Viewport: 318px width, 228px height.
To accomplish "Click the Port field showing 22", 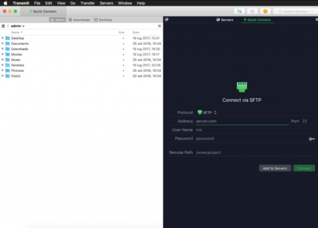I will (304, 121).
